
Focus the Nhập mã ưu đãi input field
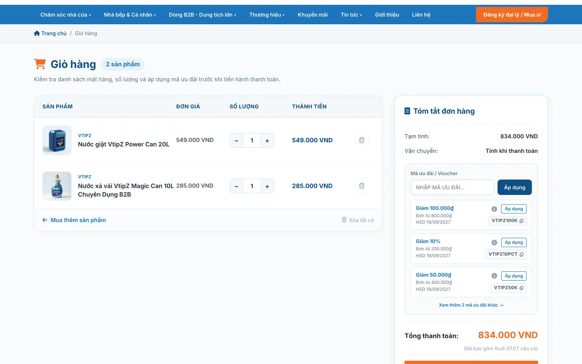click(x=452, y=187)
